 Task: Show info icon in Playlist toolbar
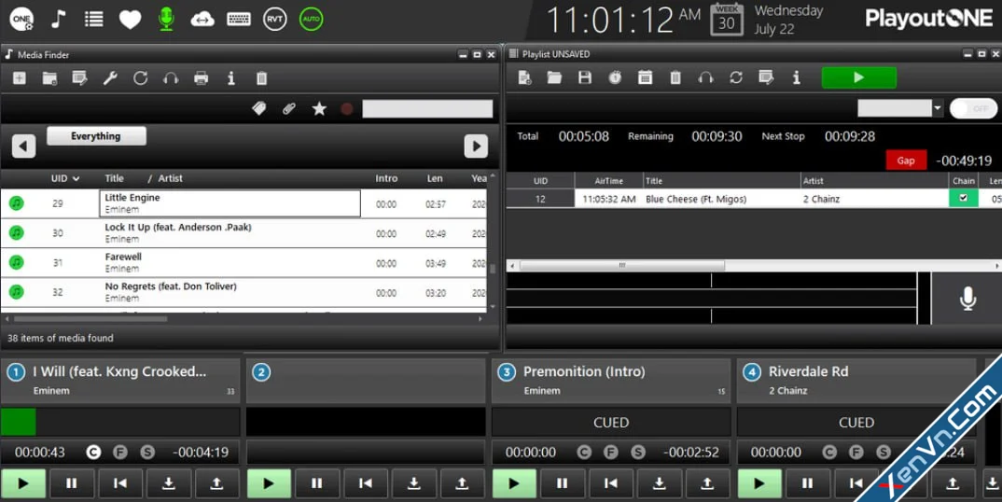point(796,78)
